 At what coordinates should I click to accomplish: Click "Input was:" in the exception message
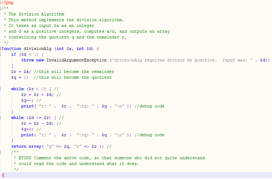(235, 60)
